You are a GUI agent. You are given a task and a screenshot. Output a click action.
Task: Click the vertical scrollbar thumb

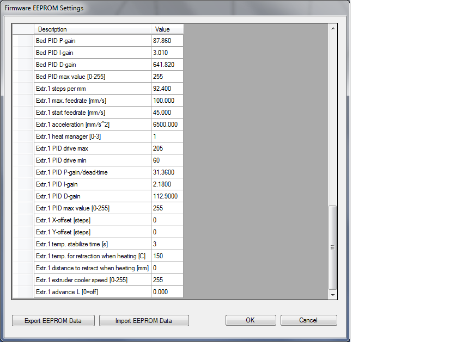click(x=333, y=247)
